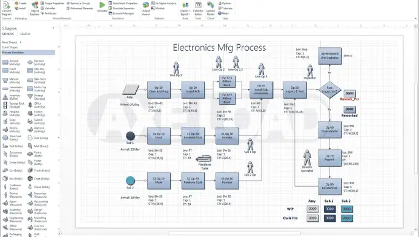Select the Sub 2 teal entity circle

(130, 181)
